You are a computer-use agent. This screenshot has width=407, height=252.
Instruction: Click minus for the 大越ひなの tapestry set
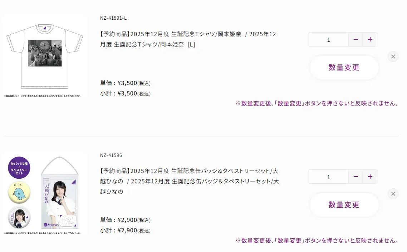tap(355, 177)
